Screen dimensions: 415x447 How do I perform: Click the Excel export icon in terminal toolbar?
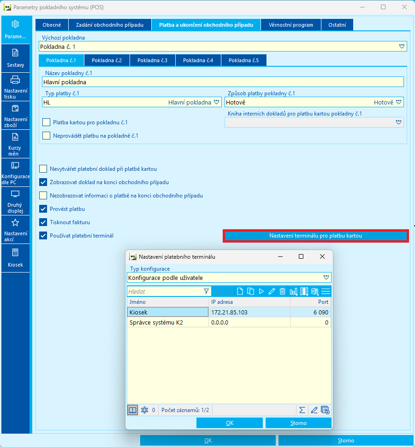[315, 291]
